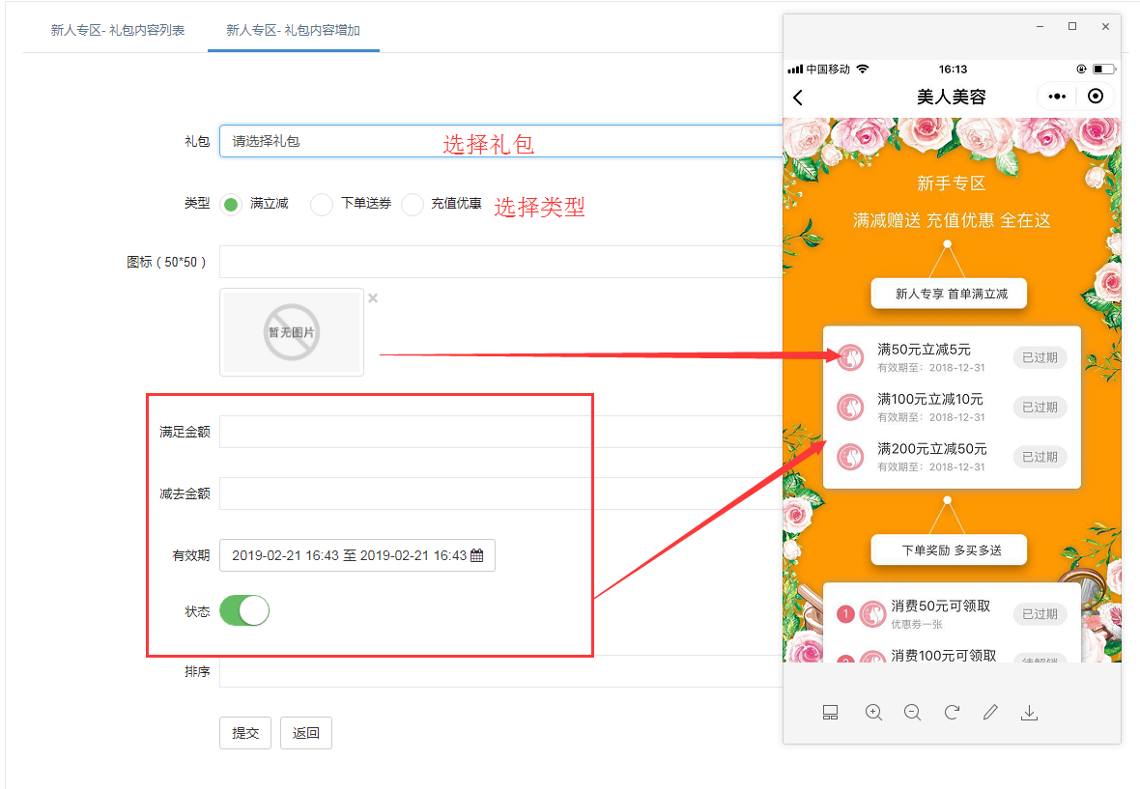
Task: Minimize the image viewer window
Action: (1040, 27)
